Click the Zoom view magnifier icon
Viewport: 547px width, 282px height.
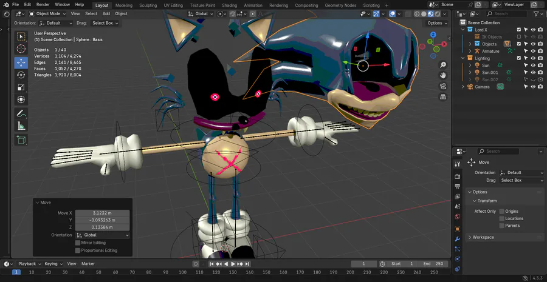[443, 65]
